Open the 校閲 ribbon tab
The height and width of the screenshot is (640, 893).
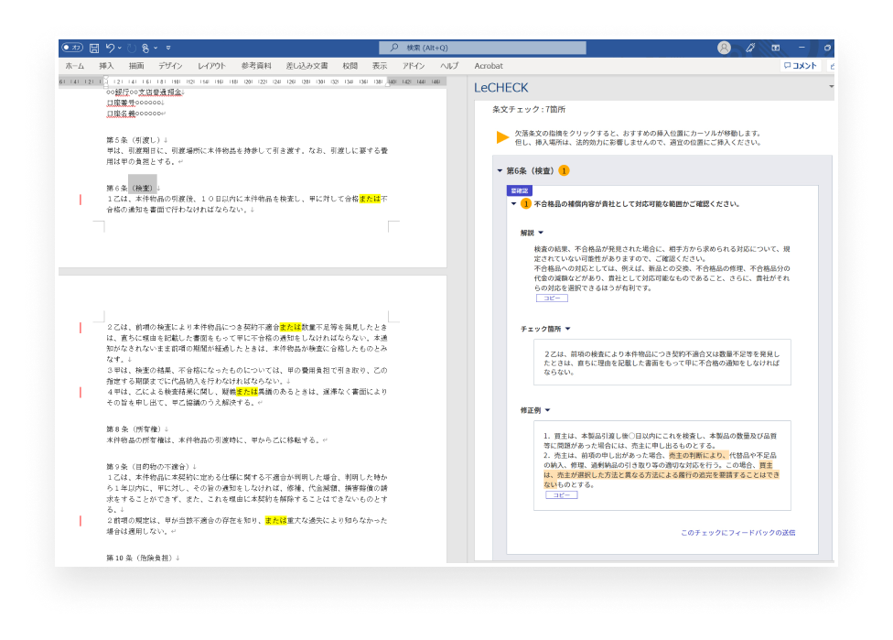pos(350,66)
